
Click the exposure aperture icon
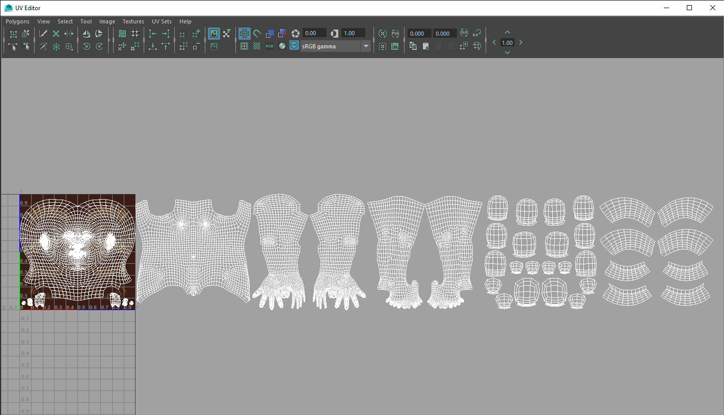pos(296,34)
